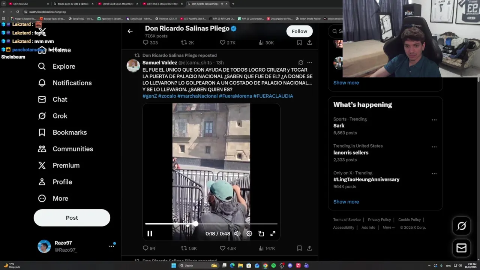Enter fullscreen on the video player
The width and height of the screenshot is (480, 270).
tap(273, 234)
